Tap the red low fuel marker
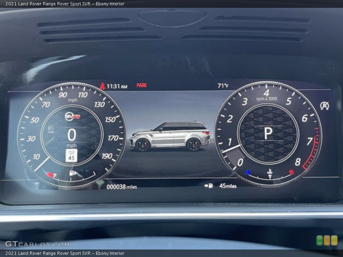This screenshot has height=257, width=343. pyautogui.click(x=50, y=175)
